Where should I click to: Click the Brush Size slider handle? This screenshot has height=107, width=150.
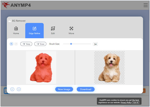click(x=71, y=44)
